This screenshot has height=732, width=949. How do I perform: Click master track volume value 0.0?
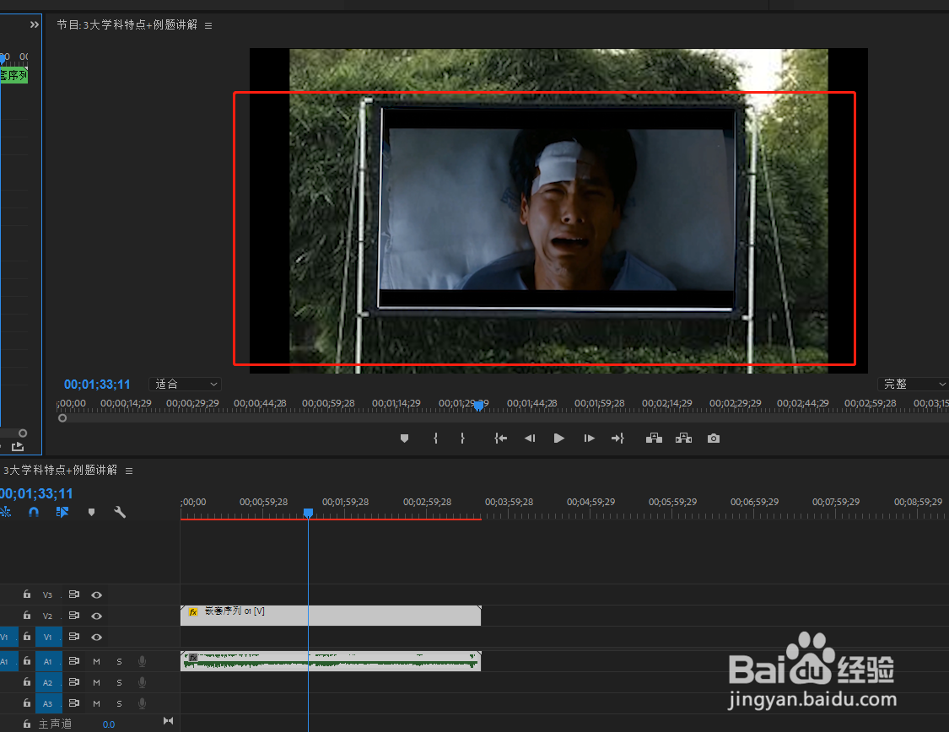[x=109, y=724]
